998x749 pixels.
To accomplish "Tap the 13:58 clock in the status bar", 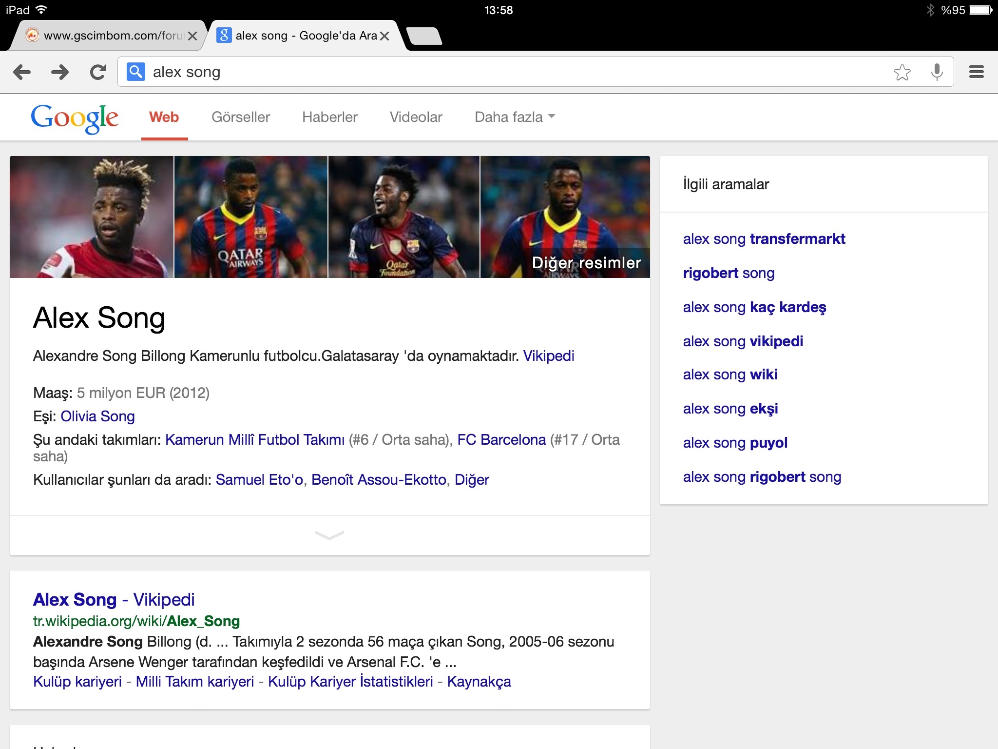I will tap(499, 10).
